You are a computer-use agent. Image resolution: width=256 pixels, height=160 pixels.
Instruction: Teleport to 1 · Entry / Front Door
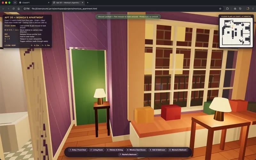pyautogui.click(x=78, y=150)
